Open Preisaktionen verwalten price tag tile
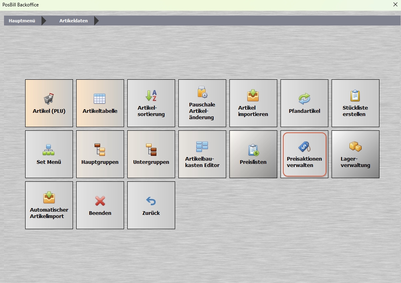 point(304,154)
